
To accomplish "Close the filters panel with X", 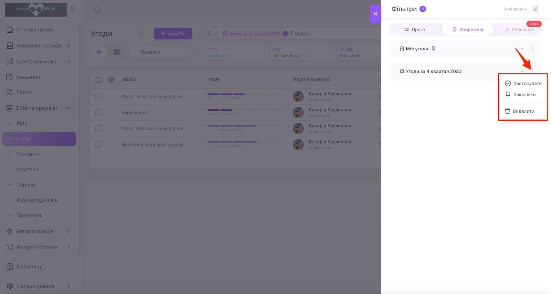I will pos(375,14).
